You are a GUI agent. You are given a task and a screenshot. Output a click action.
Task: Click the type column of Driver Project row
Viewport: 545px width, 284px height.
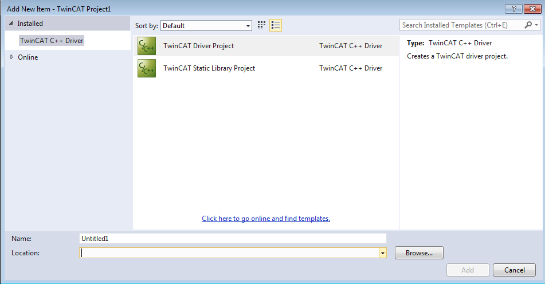tap(351, 46)
